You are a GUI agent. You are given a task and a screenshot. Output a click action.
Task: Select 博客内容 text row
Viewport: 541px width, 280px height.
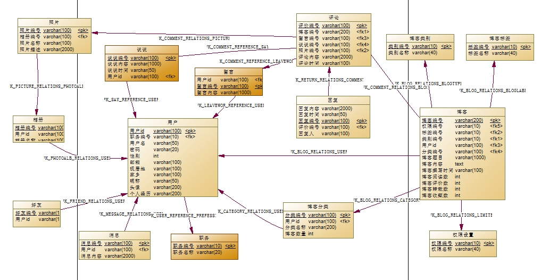[443, 164]
